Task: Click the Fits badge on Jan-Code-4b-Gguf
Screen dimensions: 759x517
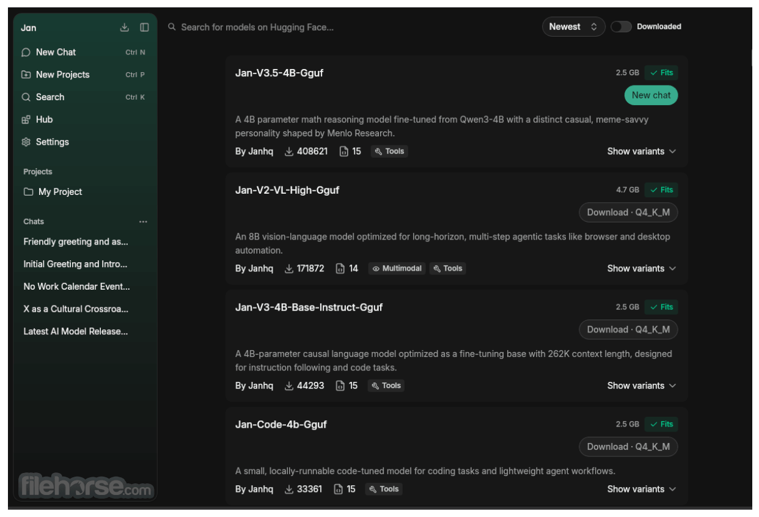Action: pyautogui.click(x=661, y=424)
